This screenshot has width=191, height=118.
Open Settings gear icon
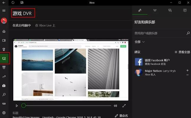click(x=4, y=113)
